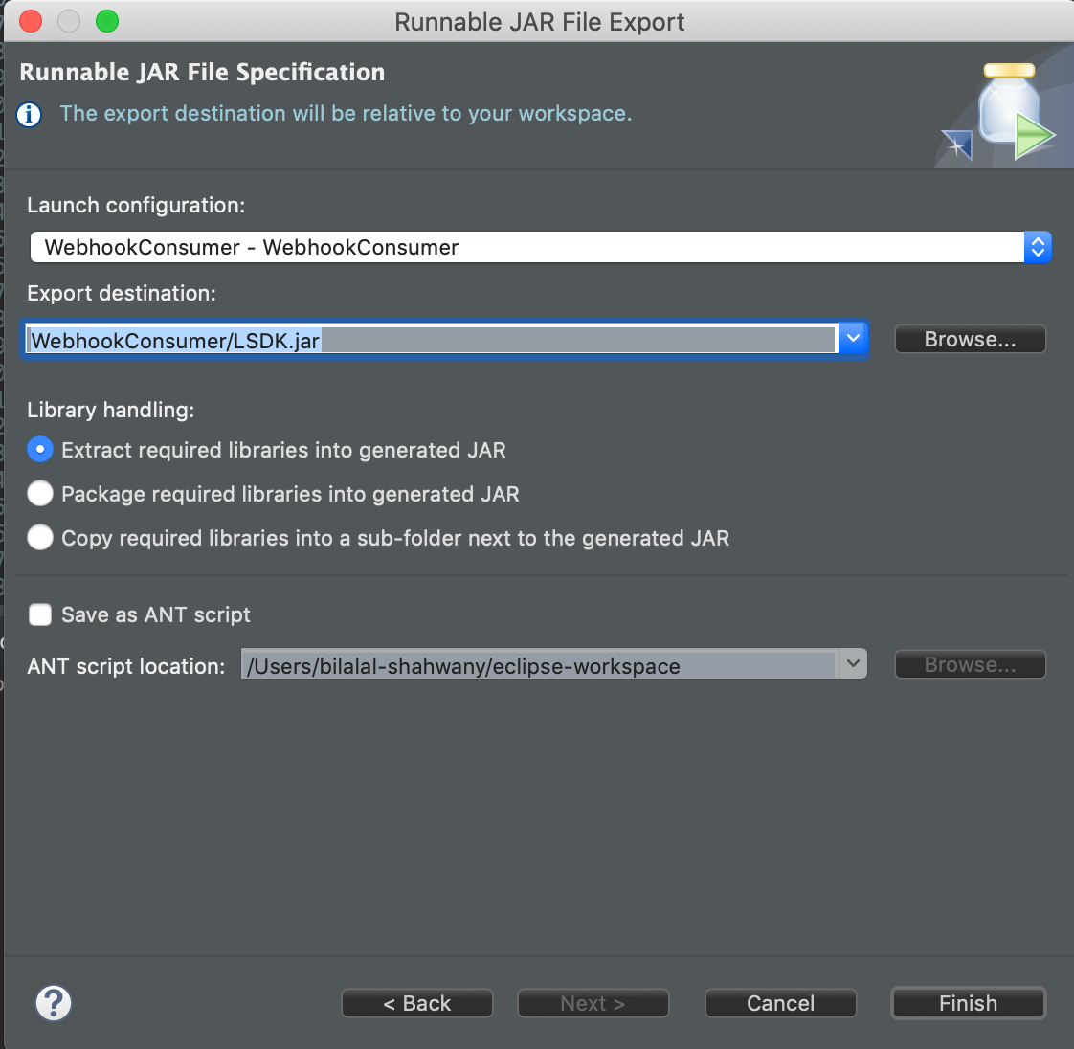Screen dimensions: 1074x1049
Task: Click Browse next to Export destination
Action: coord(970,340)
